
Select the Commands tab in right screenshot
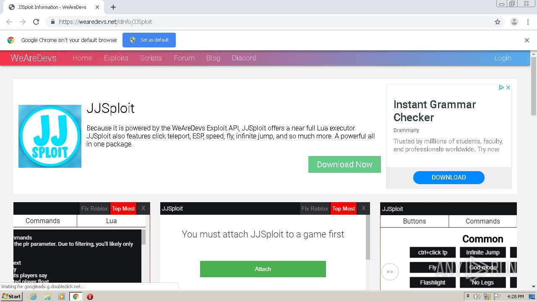483,221
